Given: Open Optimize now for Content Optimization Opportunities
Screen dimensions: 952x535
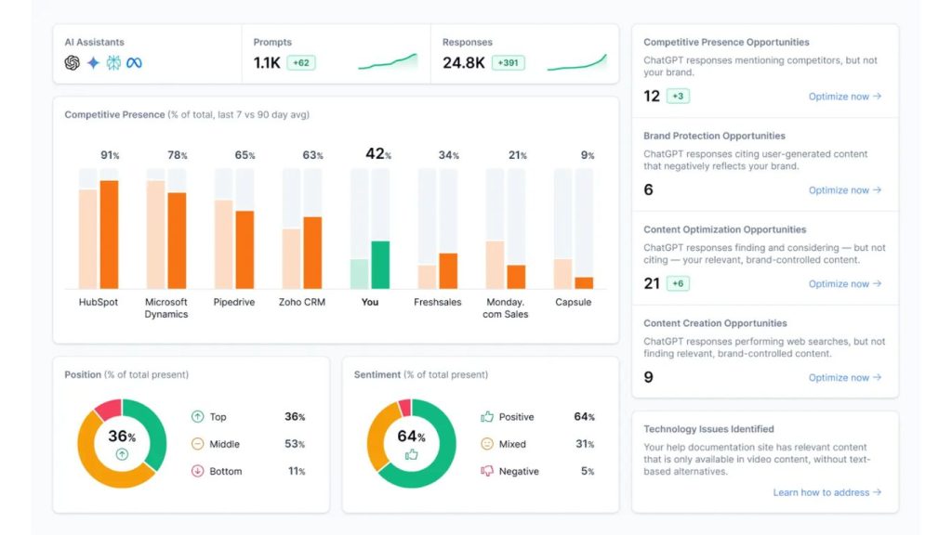Looking at the screenshot, I should [x=844, y=284].
